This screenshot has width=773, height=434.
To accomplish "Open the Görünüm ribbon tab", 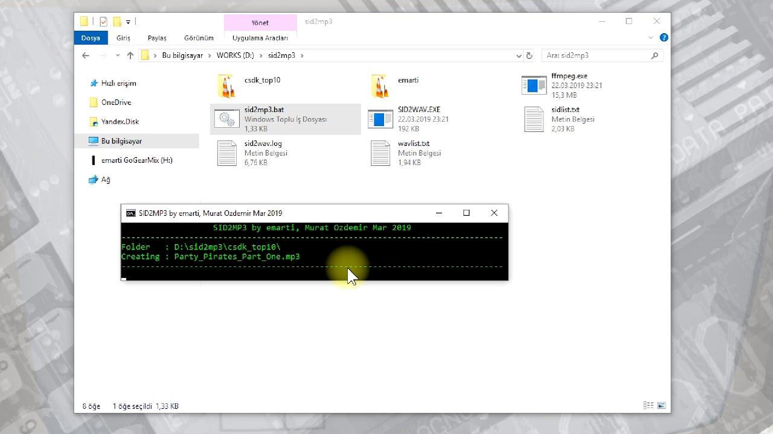I will [x=199, y=37].
